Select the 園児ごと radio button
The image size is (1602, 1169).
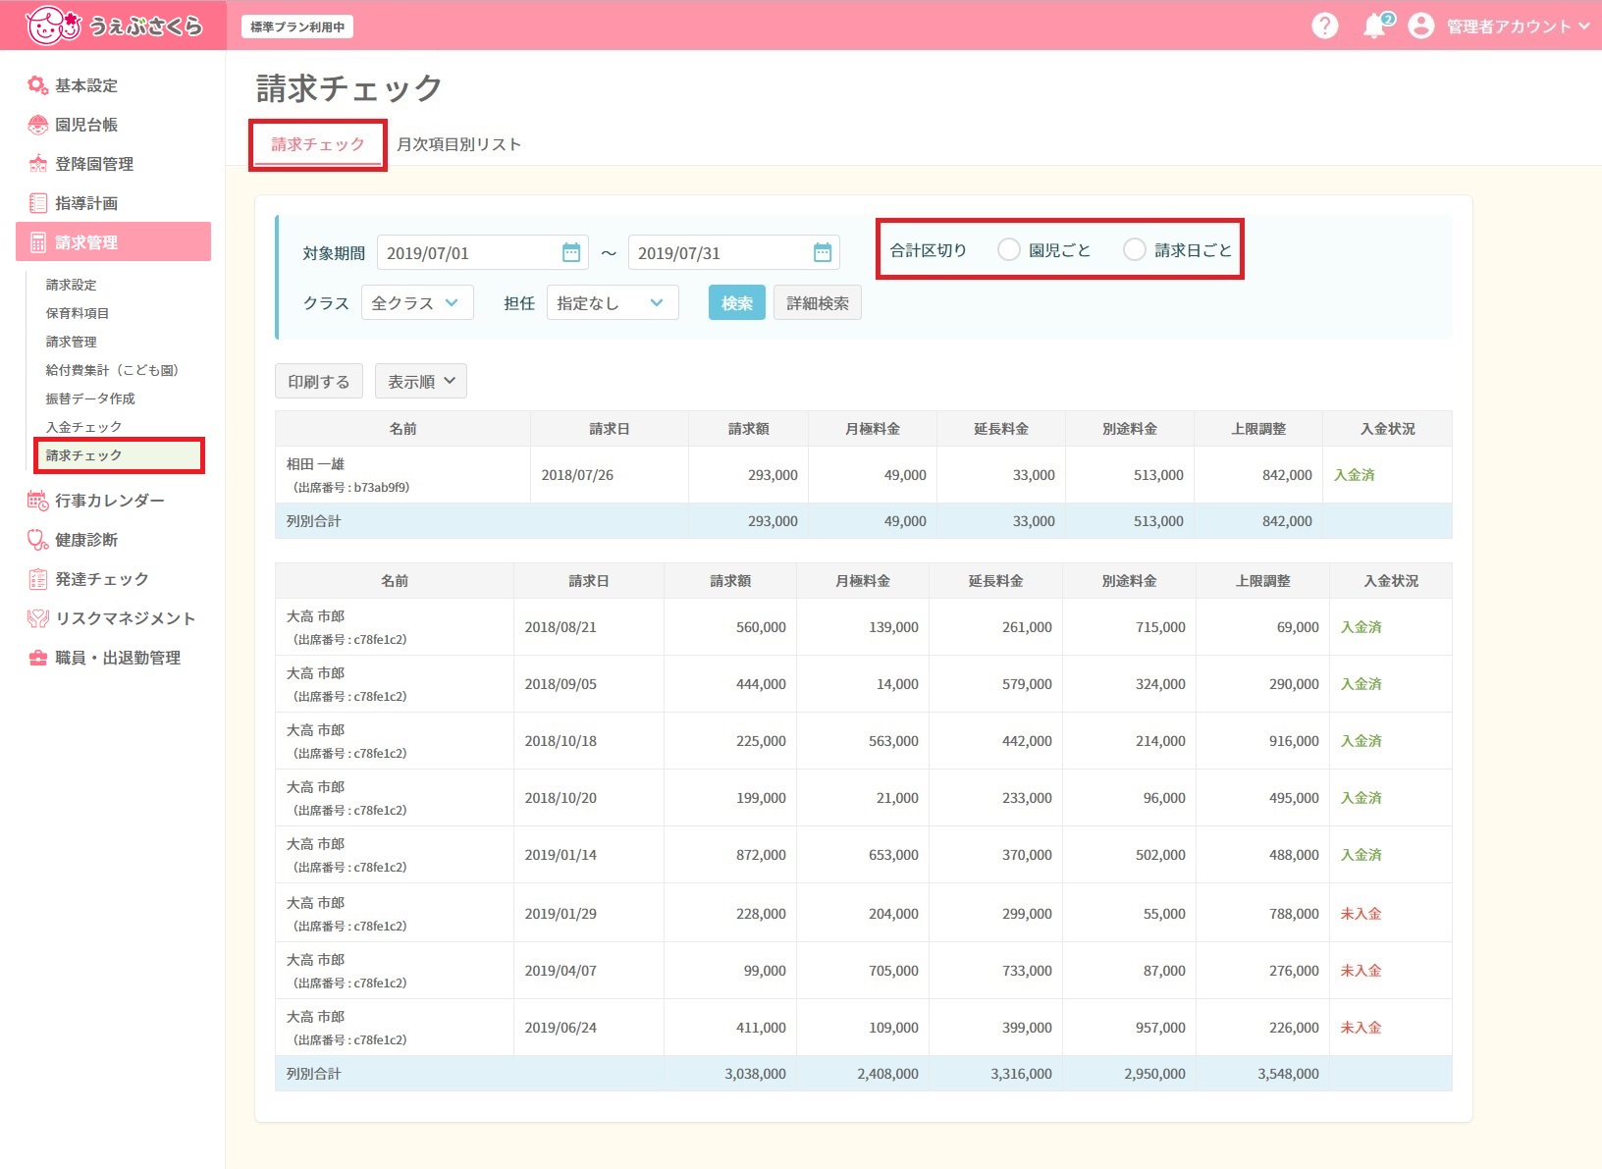tap(1008, 250)
